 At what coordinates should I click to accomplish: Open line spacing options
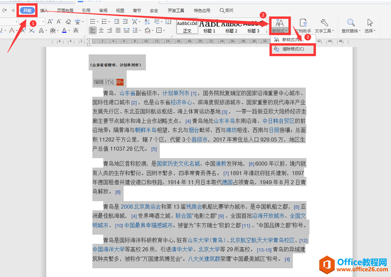tap(135, 30)
